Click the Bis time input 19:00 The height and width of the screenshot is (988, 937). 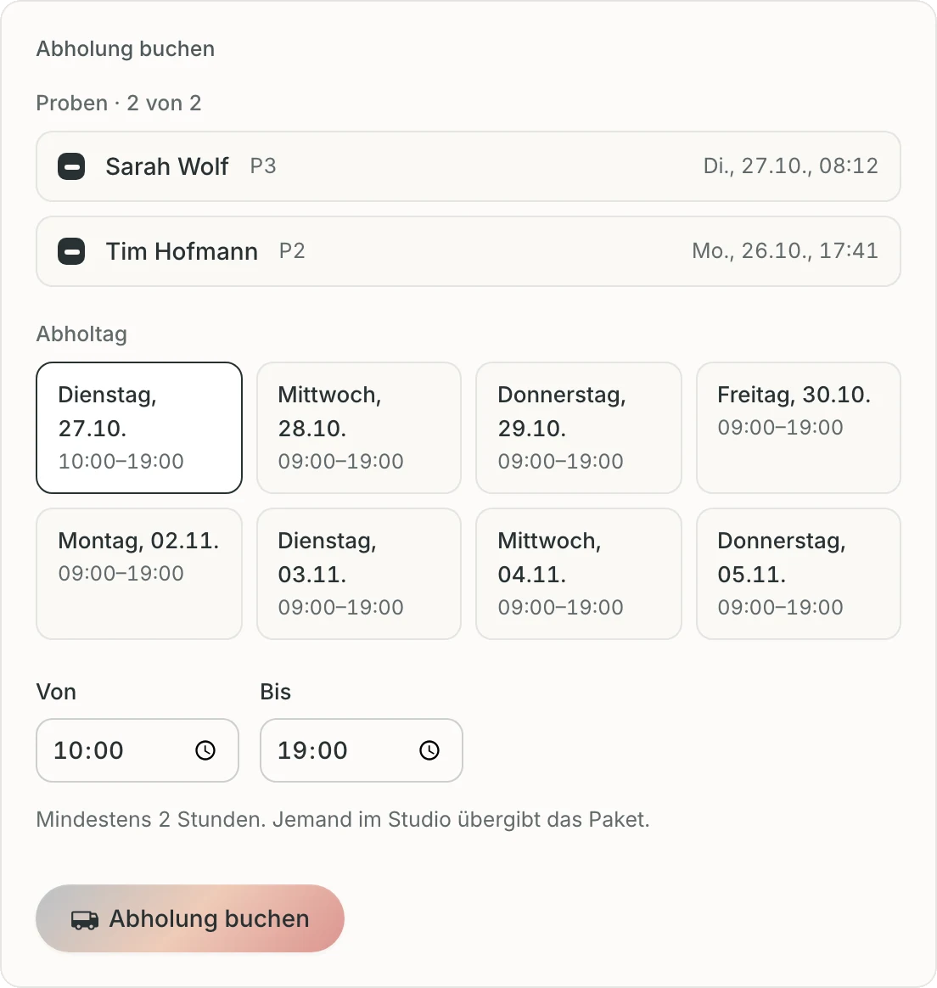pyautogui.click(x=362, y=750)
